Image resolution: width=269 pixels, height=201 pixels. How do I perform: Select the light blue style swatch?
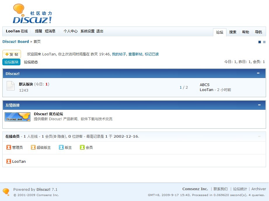click(264, 42)
